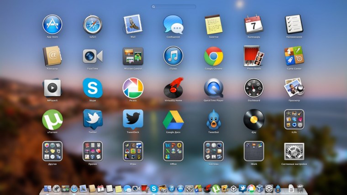Expand the iLife folder
This screenshot has height=195, width=347.
click(x=294, y=119)
